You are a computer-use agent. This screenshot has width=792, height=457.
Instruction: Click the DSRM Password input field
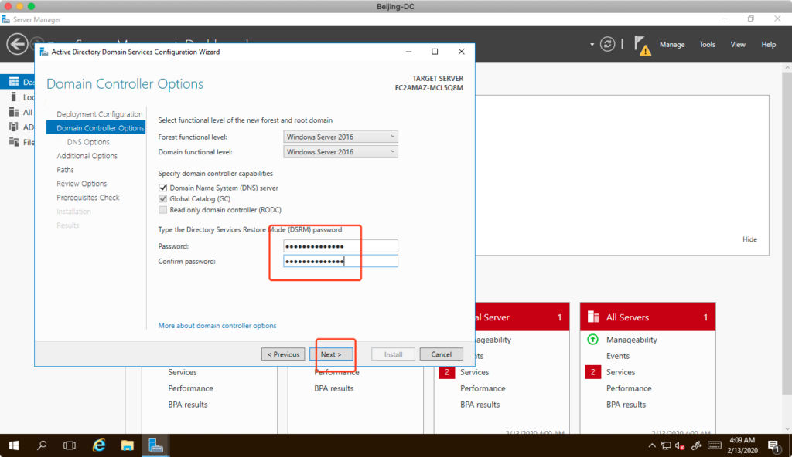[x=340, y=246]
